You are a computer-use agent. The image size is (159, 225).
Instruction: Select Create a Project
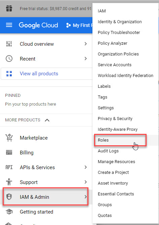point(113,173)
